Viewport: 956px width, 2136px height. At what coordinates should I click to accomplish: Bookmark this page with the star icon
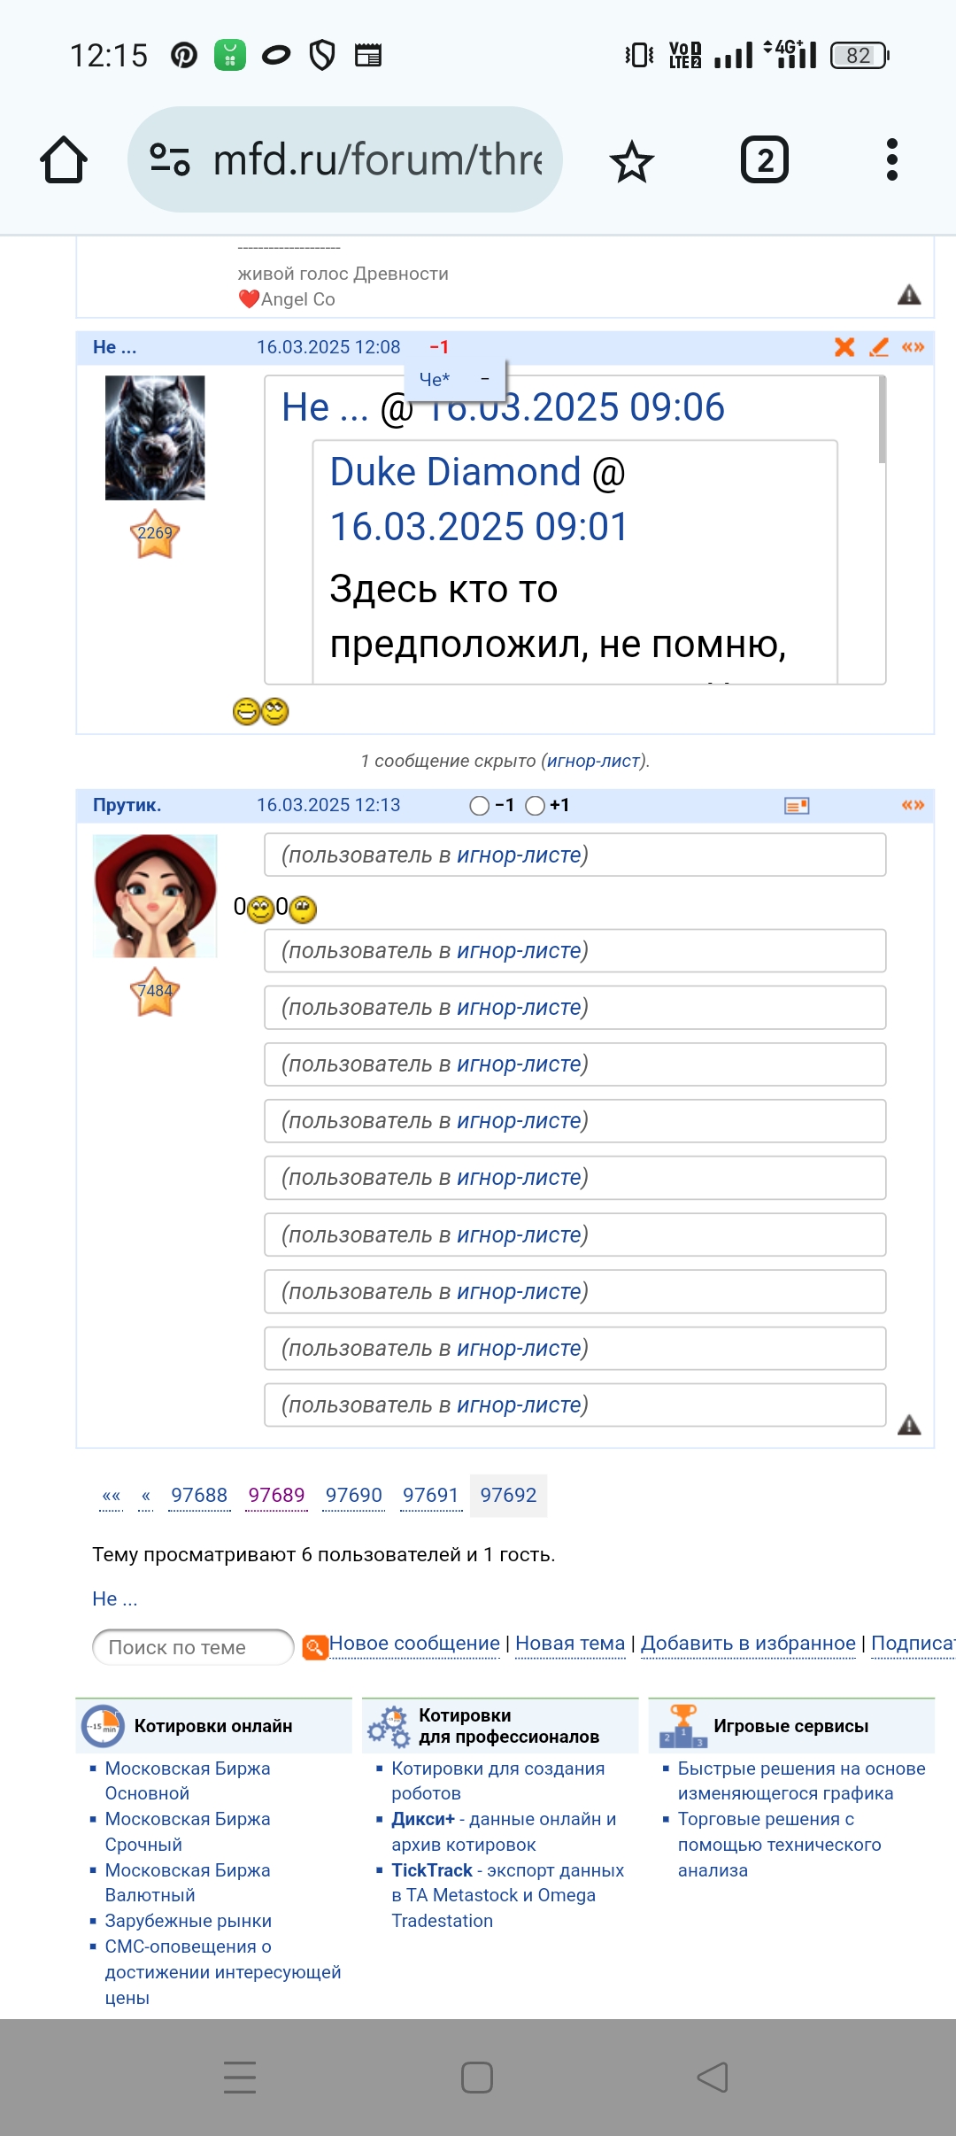(x=631, y=161)
